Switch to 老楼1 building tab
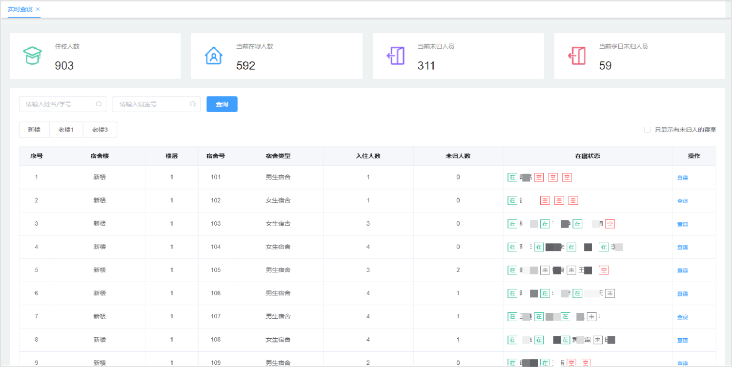Image resolution: width=732 pixels, height=367 pixels. click(66, 130)
